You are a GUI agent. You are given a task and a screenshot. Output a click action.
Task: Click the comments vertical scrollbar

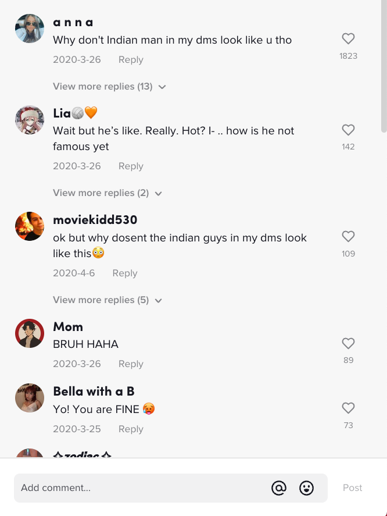[384, 66]
